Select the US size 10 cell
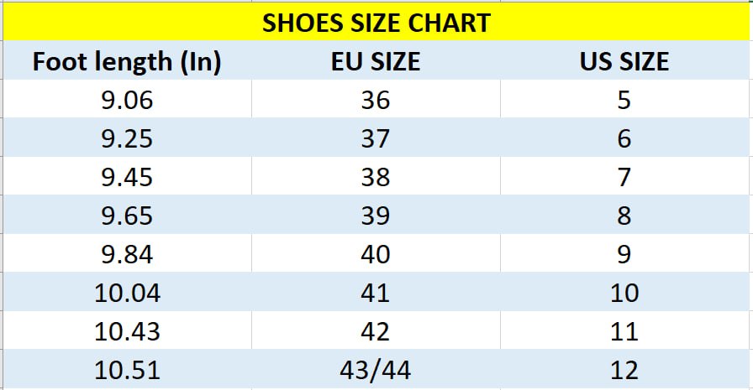 [x=624, y=293]
